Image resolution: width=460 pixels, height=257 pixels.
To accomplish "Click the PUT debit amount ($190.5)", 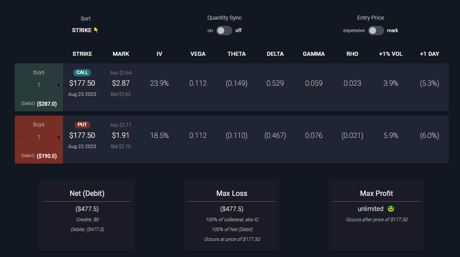I will [47, 156].
